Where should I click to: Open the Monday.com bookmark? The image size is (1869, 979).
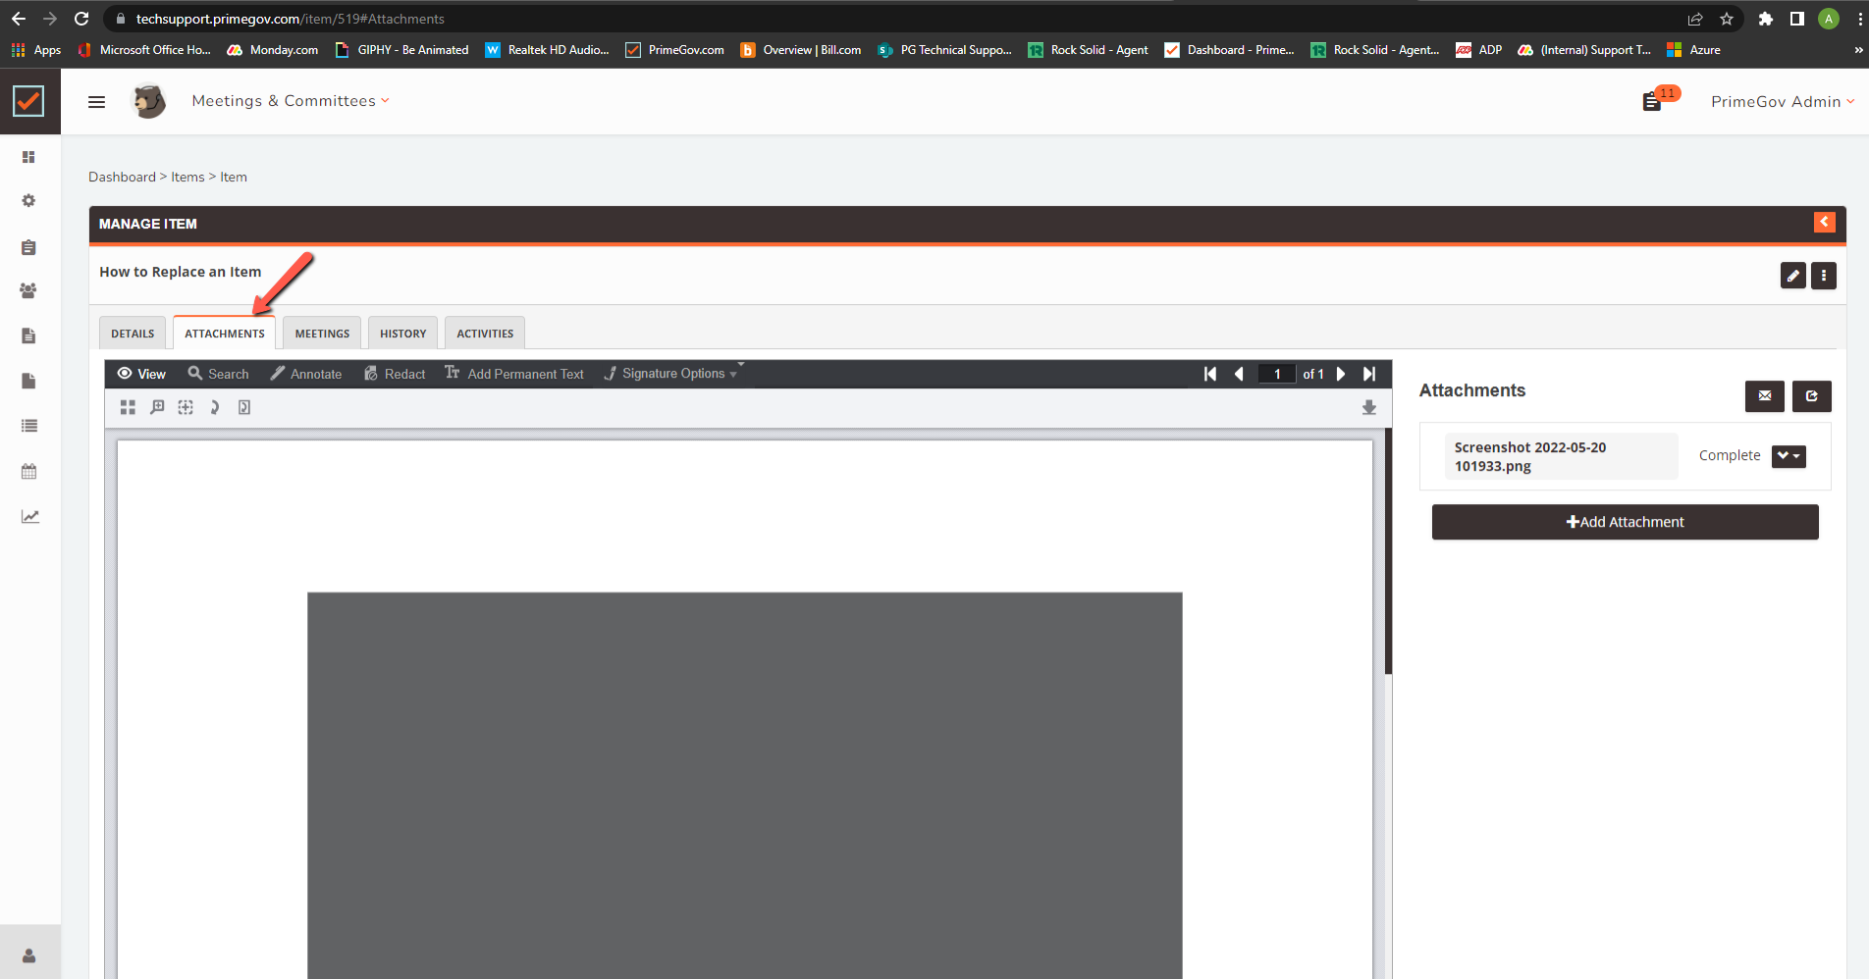tap(273, 50)
